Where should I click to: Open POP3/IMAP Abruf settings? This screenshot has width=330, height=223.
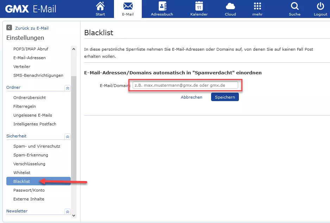coord(31,49)
